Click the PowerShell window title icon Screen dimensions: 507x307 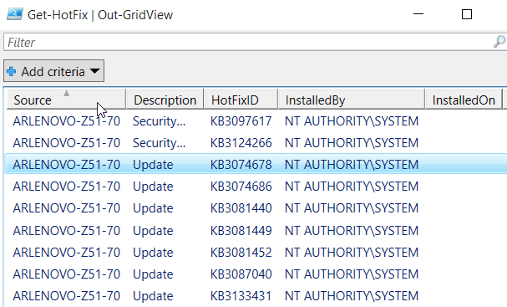[15, 14]
